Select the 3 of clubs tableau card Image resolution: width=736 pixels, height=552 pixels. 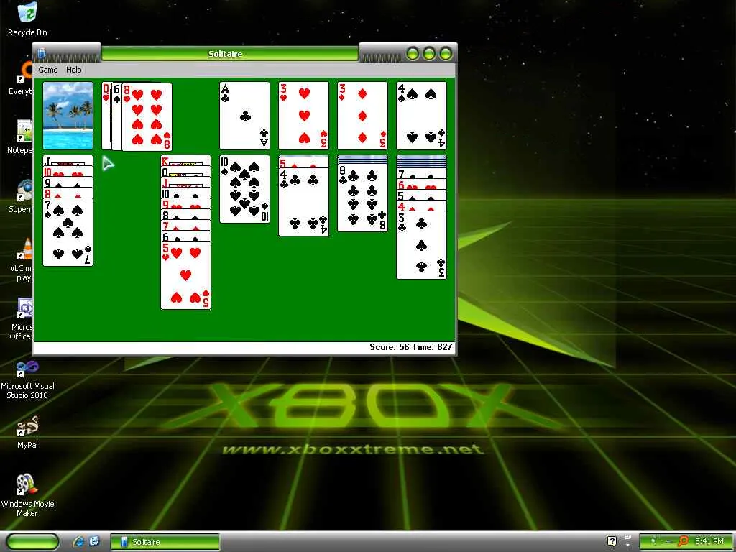coord(421,245)
